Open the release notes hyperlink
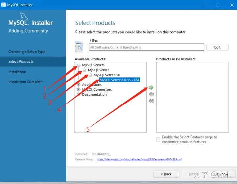 pos(139,159)
